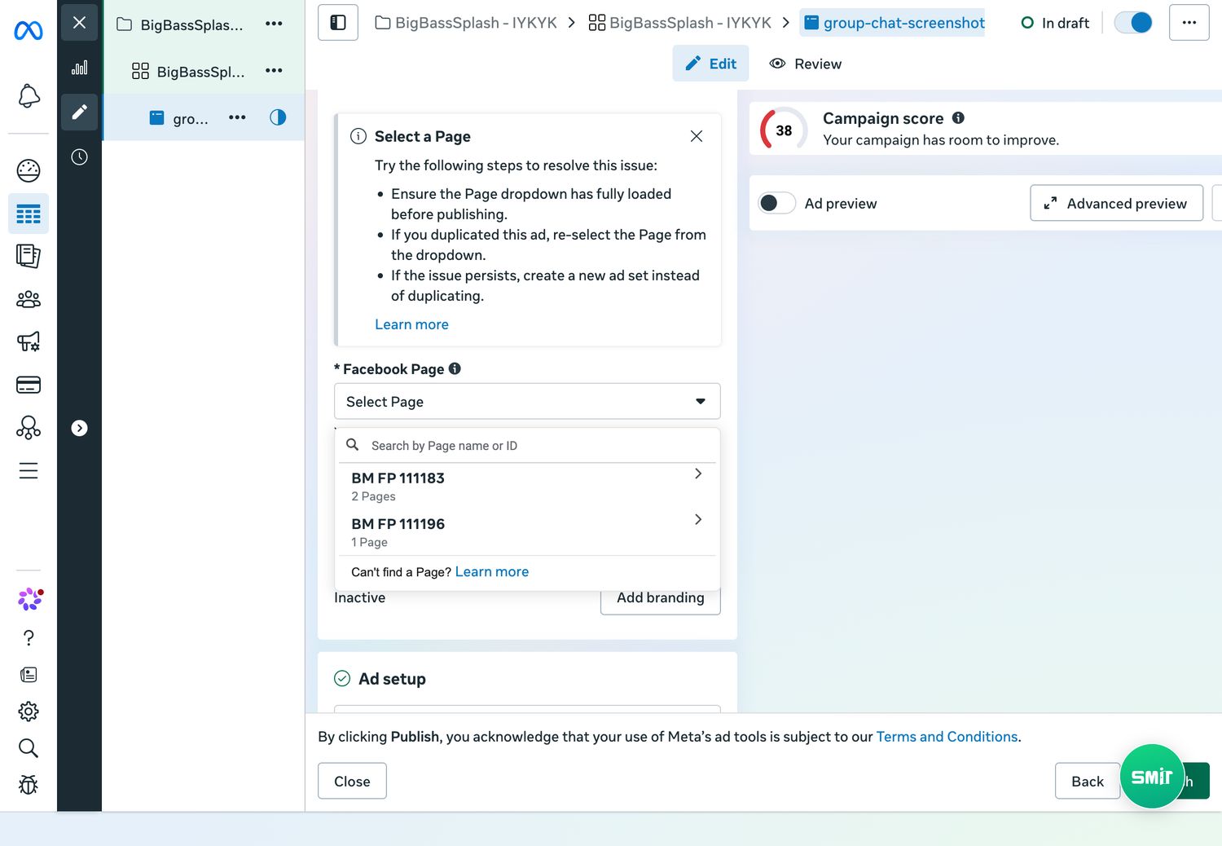Click Learn more in Select a Page notice
This screenshot has height=846, width=1222.
point(411,324)
